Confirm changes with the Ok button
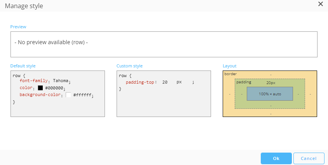The width and height of the screenshot is (328, 165). [x=276, y=158]
